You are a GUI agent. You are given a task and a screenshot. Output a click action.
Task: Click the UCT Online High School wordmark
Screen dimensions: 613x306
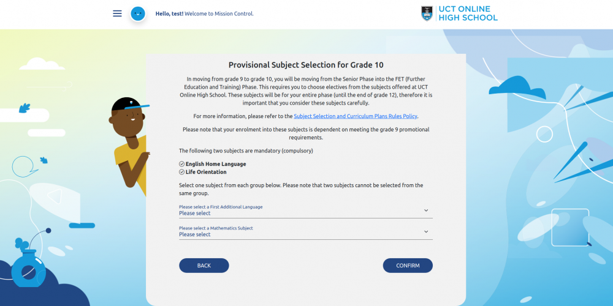coord(468,13)
